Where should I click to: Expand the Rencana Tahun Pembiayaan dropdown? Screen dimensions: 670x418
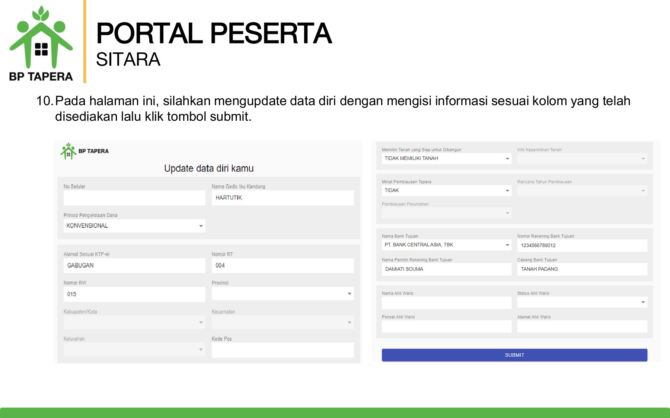(x=643, y=191)
